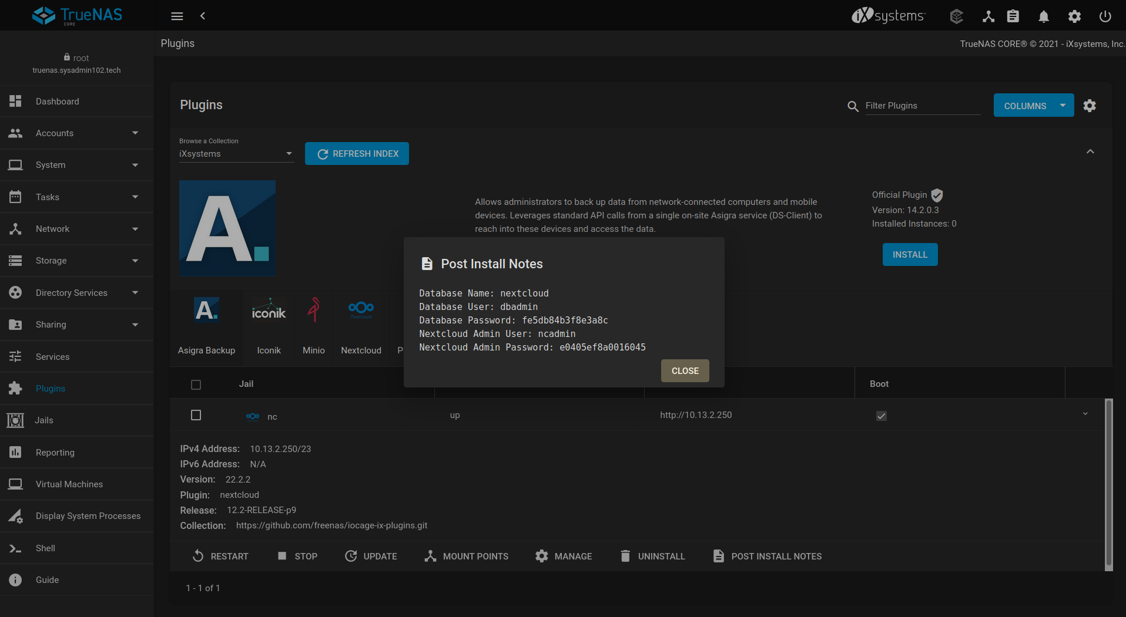Image resolution: width=1126 pixels, height=617 pixels.
Task: Expand Sharing menu
Action: [77, 325]
